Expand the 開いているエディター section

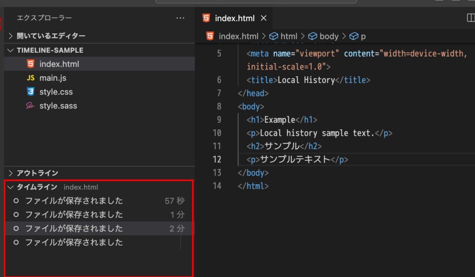10,36
